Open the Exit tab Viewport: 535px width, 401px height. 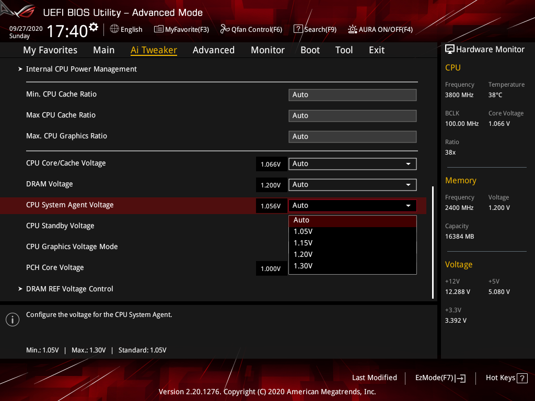(x=377, y=50)
